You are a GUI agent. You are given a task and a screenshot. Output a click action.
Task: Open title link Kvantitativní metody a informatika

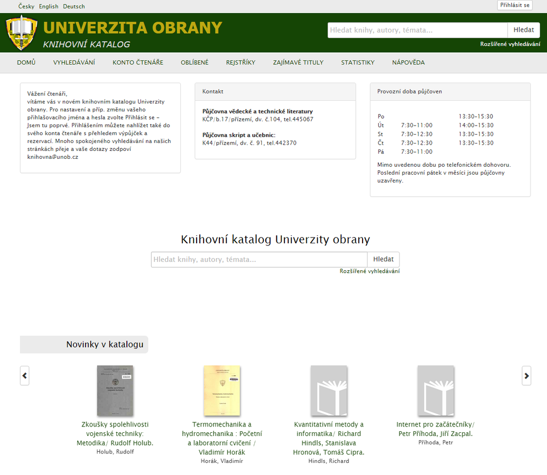click(x=329, y=439)
